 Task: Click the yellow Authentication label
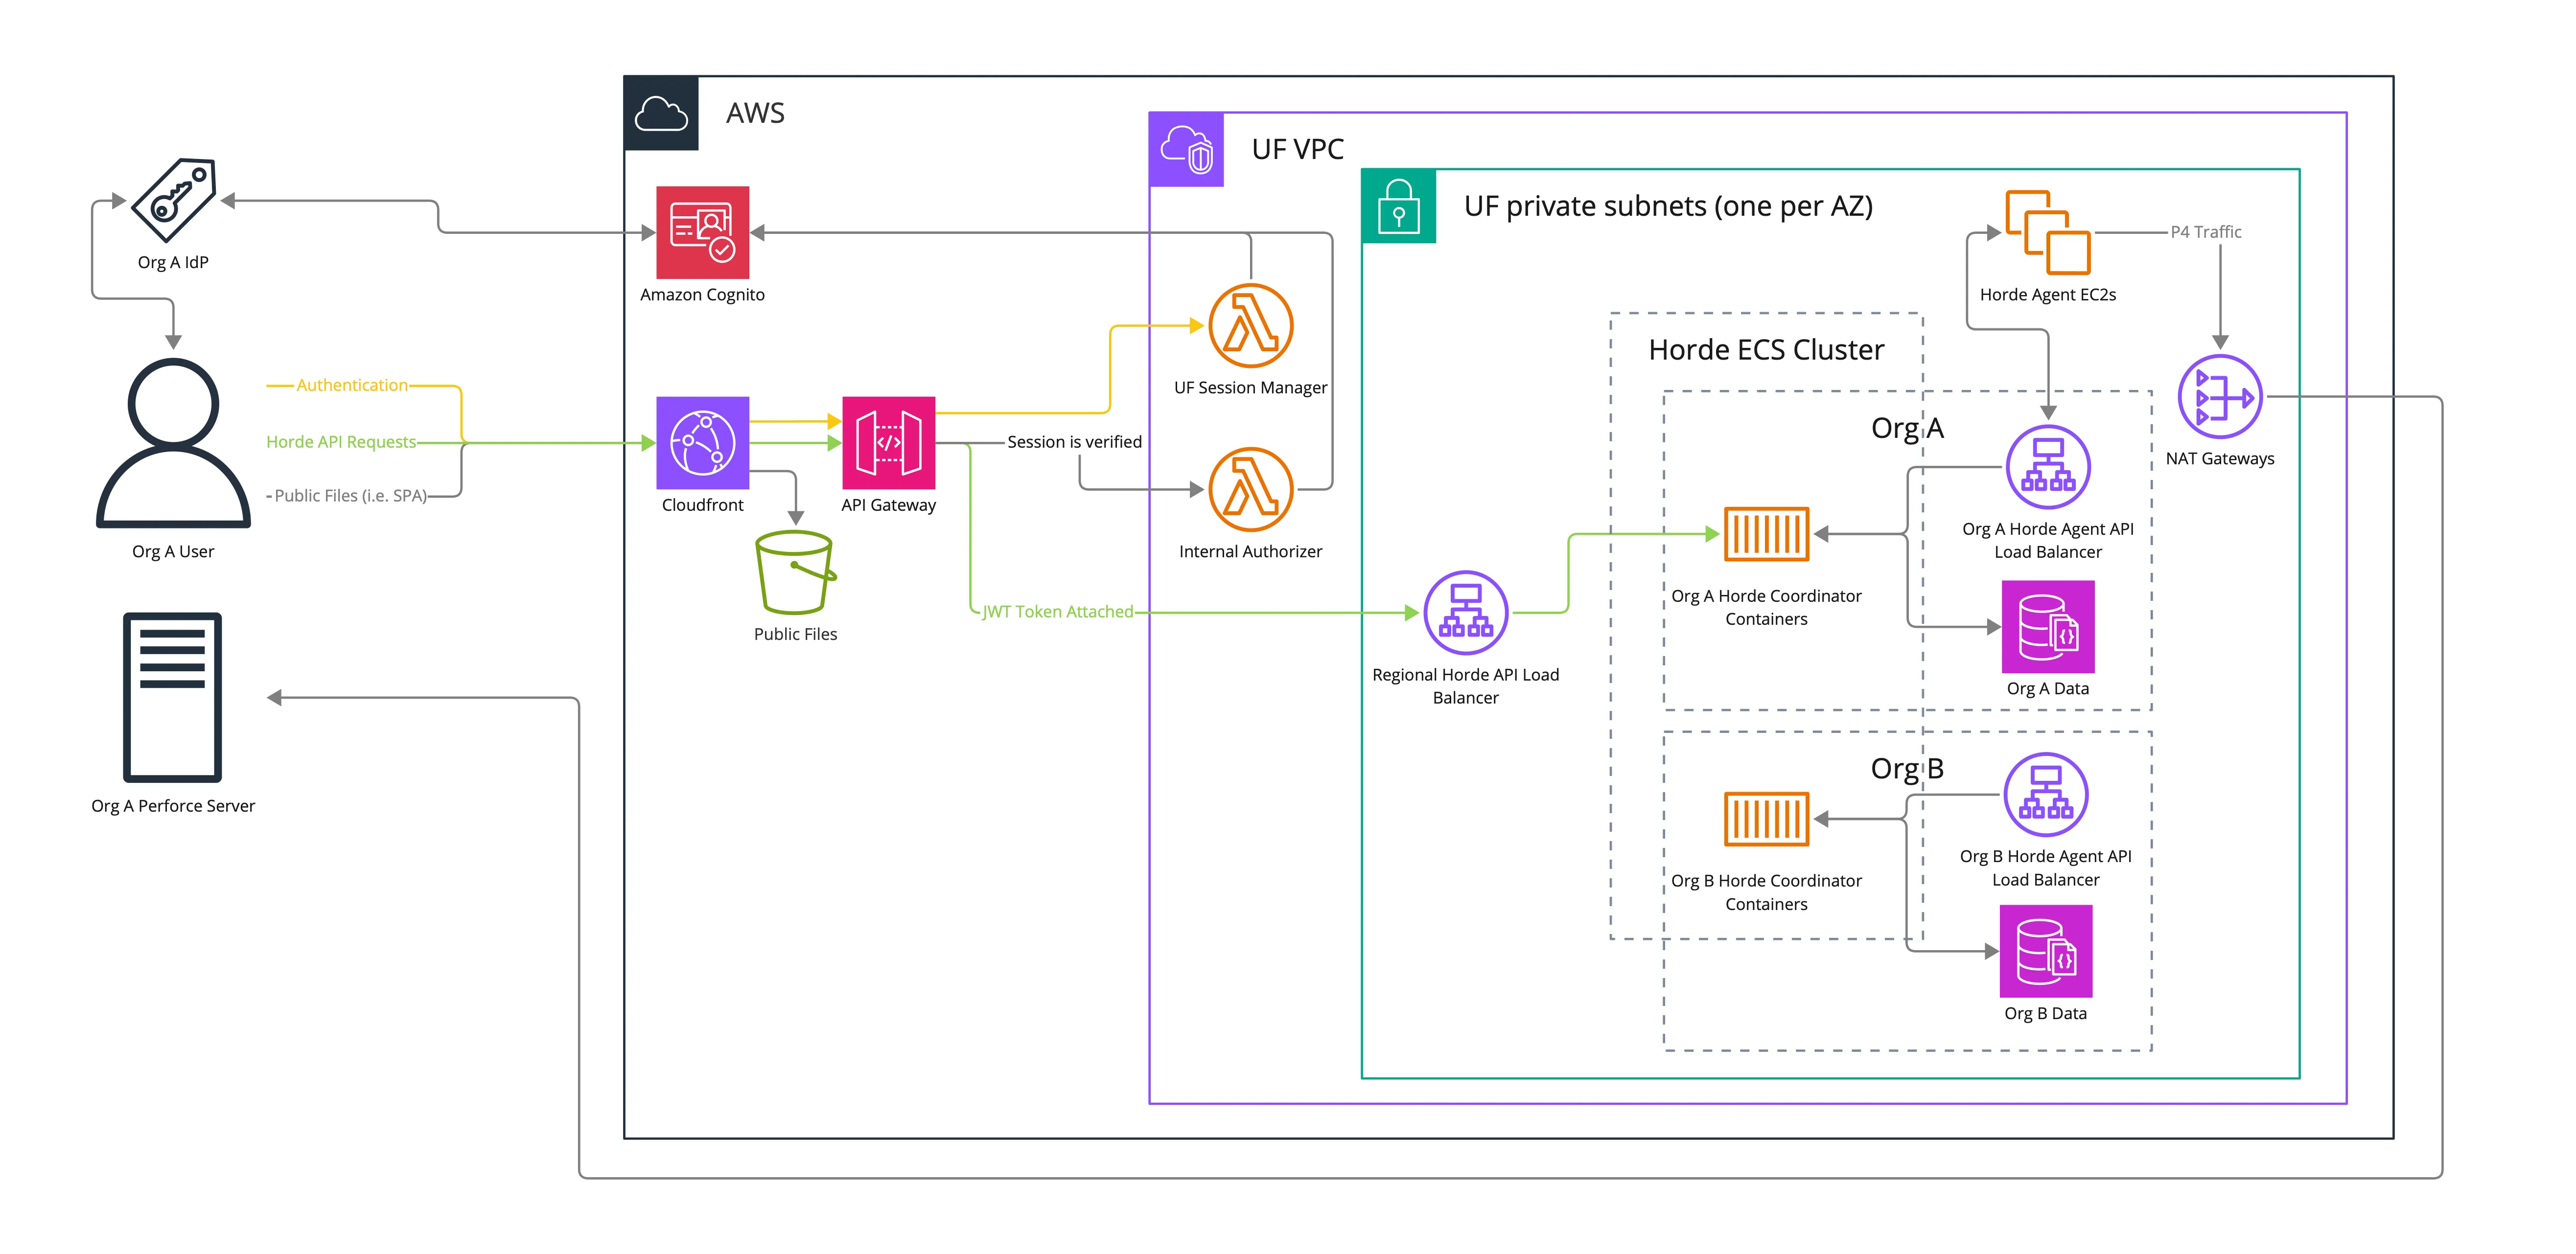tap(352, 385)
